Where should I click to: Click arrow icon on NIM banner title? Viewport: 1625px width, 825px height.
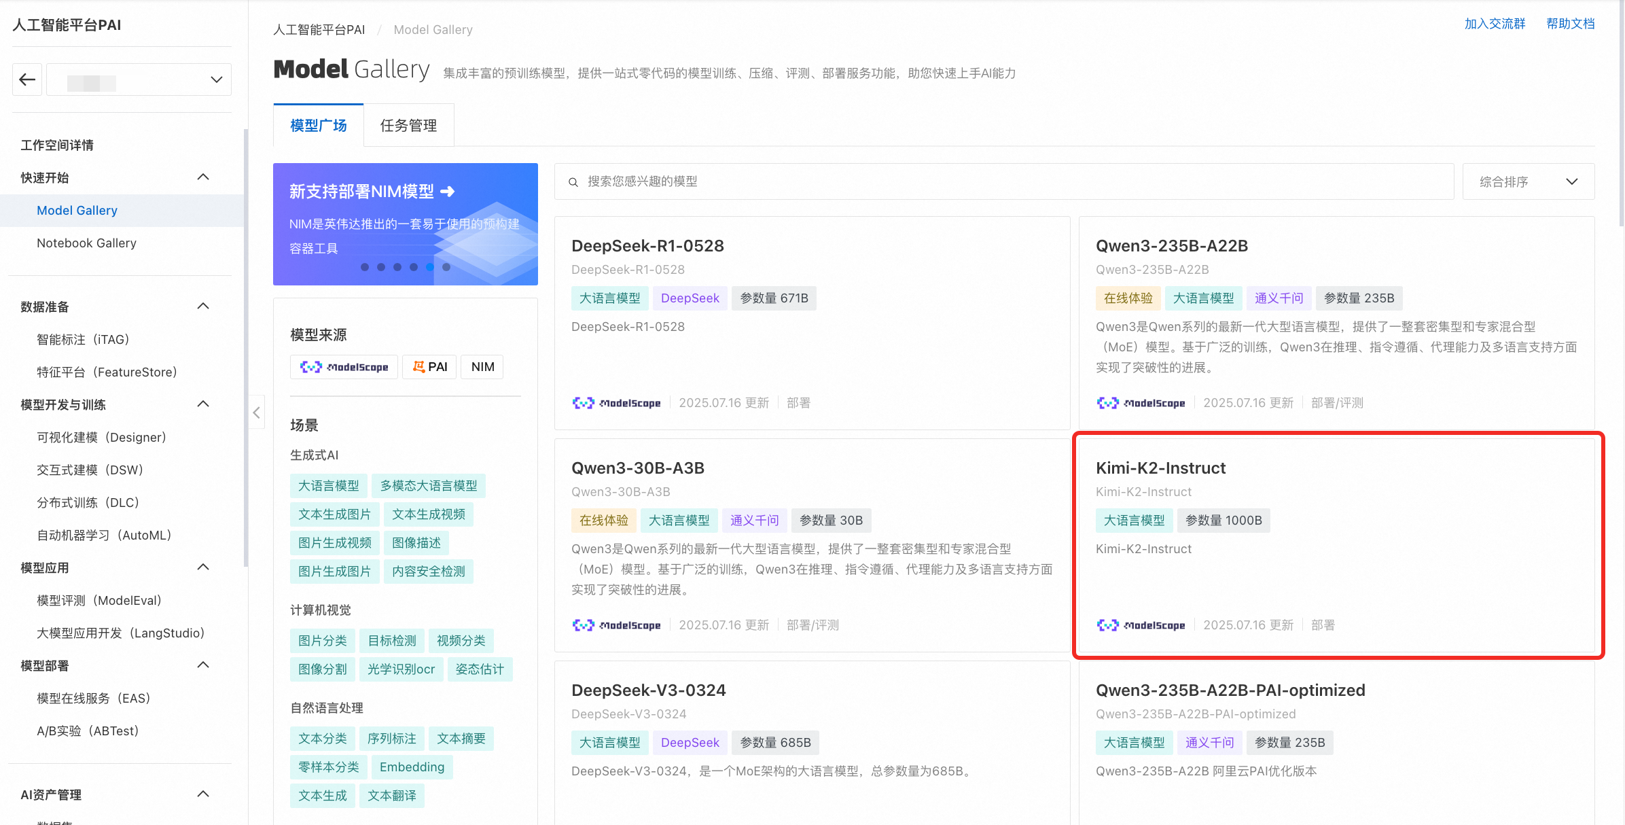pyautogui.click(x=447, y=192)
